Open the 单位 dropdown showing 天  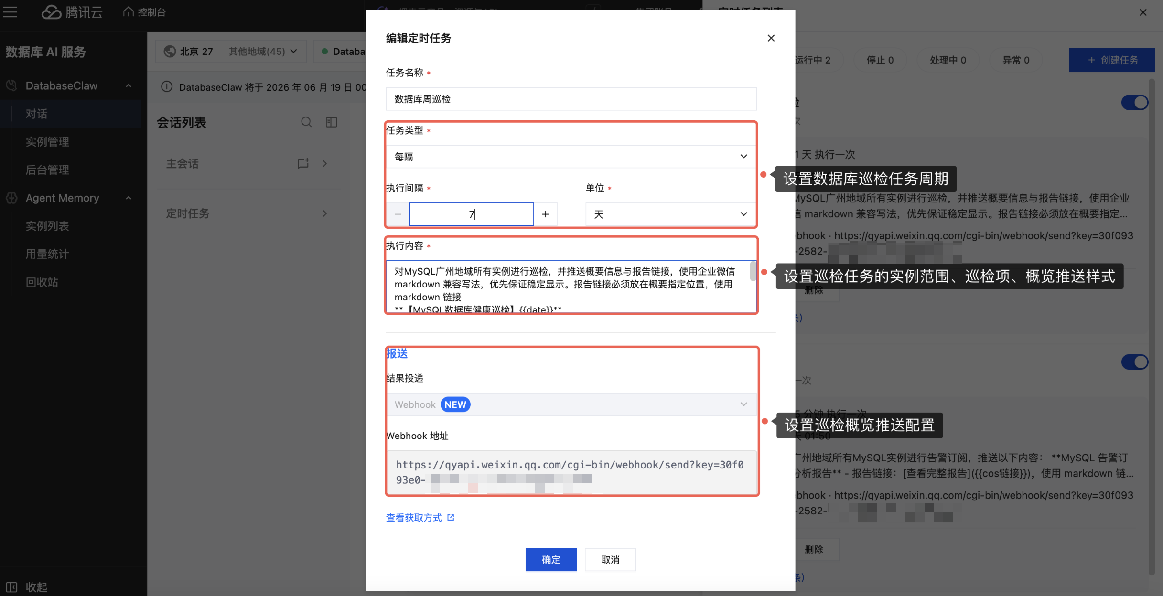[671, 214]
